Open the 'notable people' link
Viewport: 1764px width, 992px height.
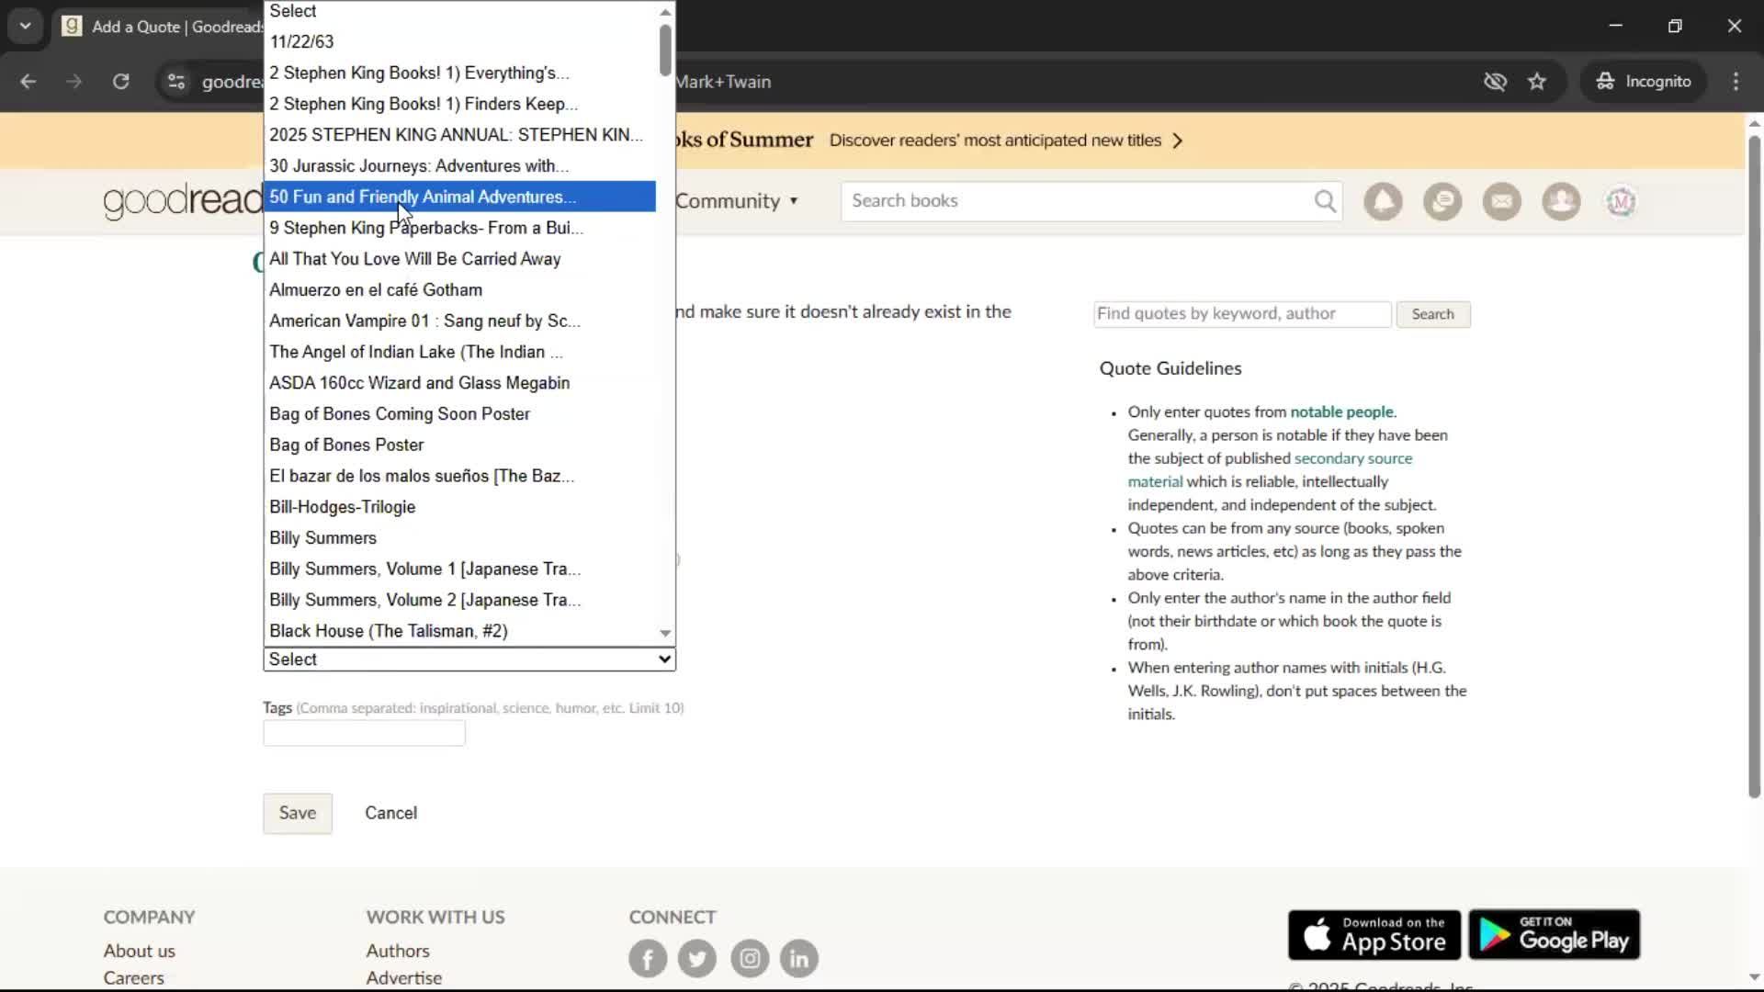(1341, 412)
